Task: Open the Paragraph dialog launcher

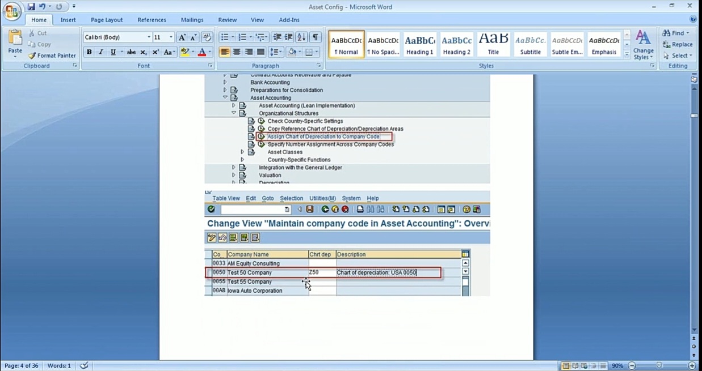Action: coord(318,66)
